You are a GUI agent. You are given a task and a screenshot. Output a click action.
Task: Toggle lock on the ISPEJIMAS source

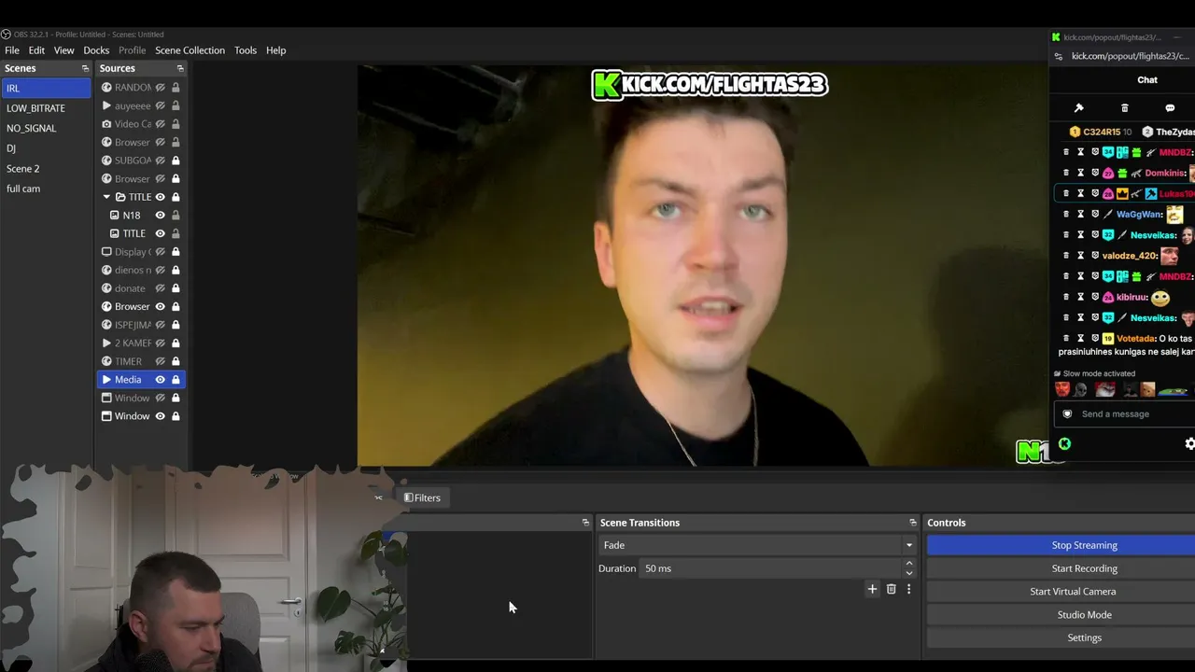[176, 325]
